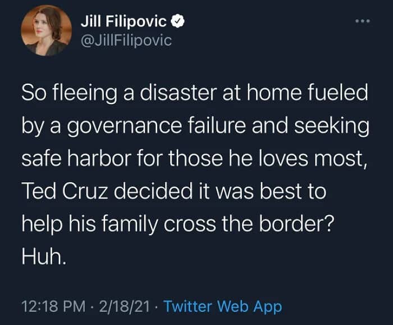393x325 pixels.
Task: Click the 2/18/21 date
Action: pyautogui.click(x=124, y=306)
